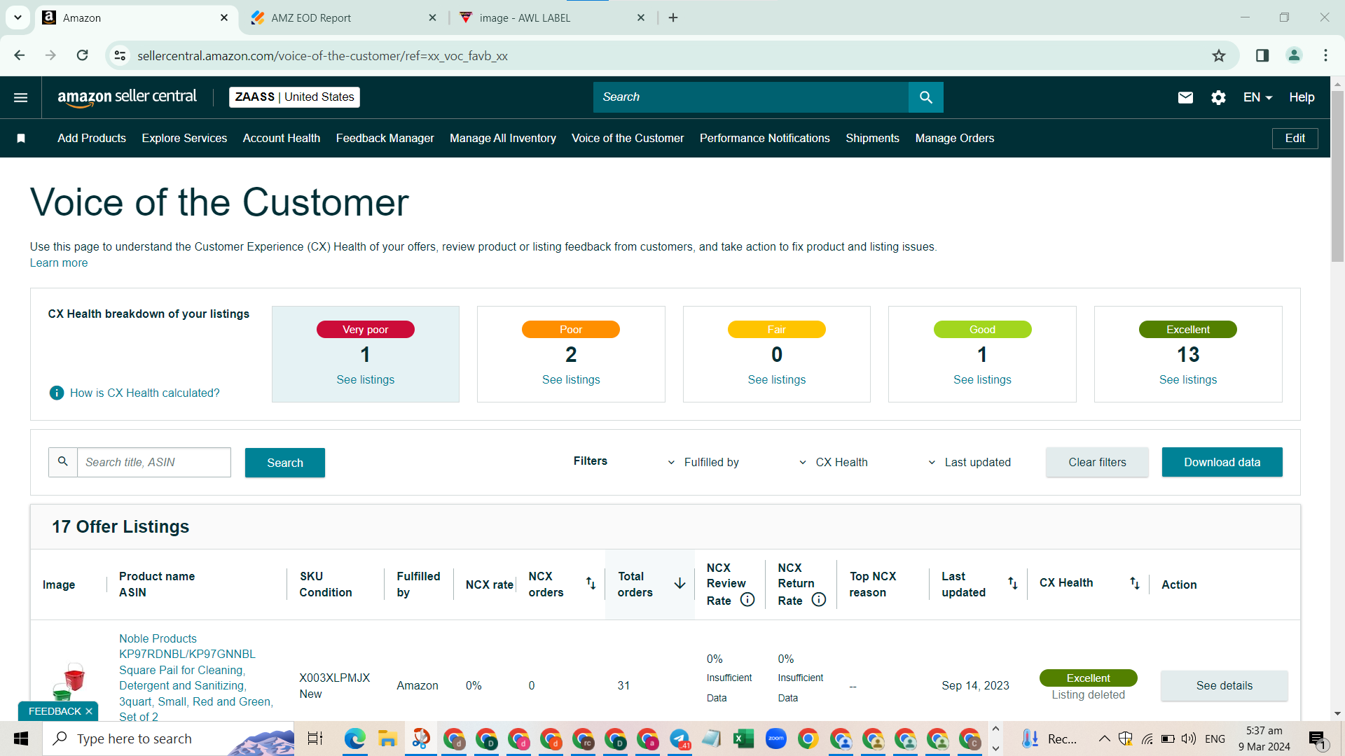Go back to the previous page
This screenshot has width=1345, height=756.
20,55
